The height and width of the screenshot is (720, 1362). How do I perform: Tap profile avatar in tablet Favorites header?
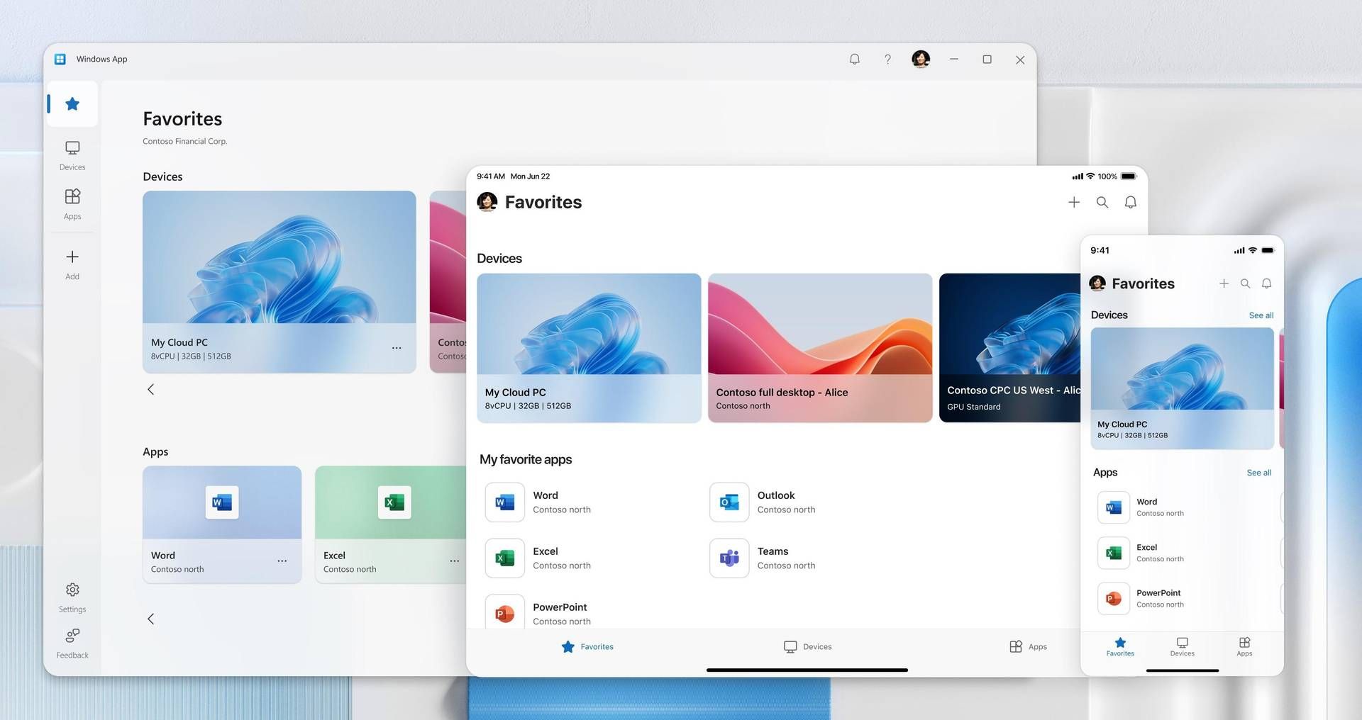[487, 202]
